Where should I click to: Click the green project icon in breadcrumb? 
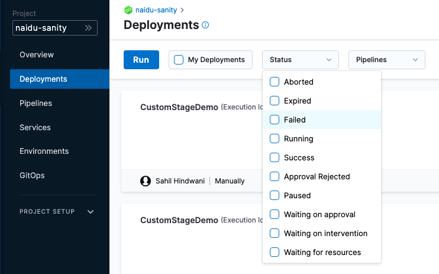(128, 10)
